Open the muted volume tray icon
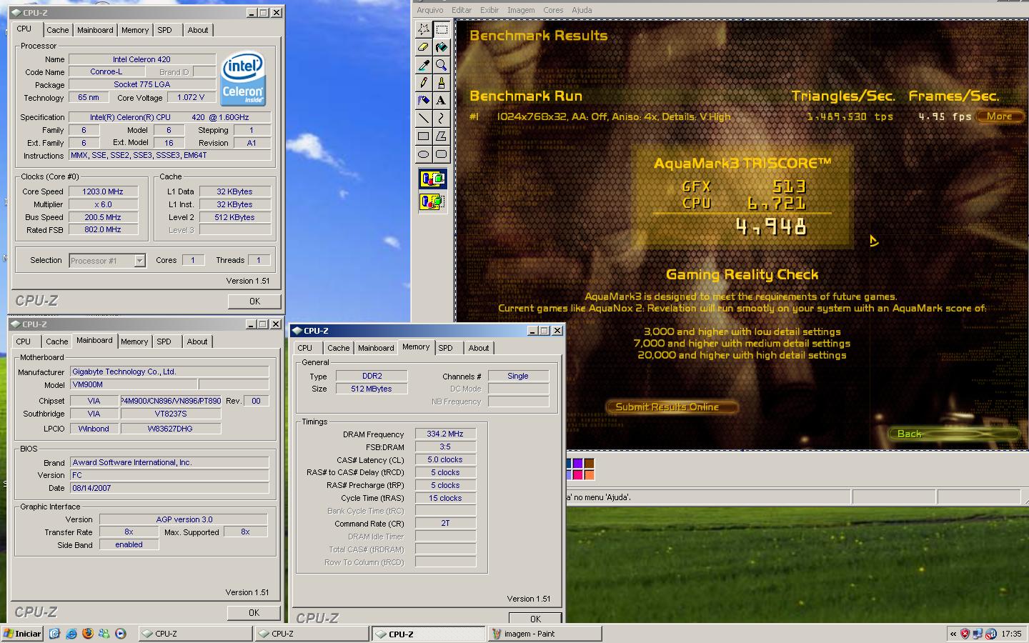 click(x=991, y=634)
